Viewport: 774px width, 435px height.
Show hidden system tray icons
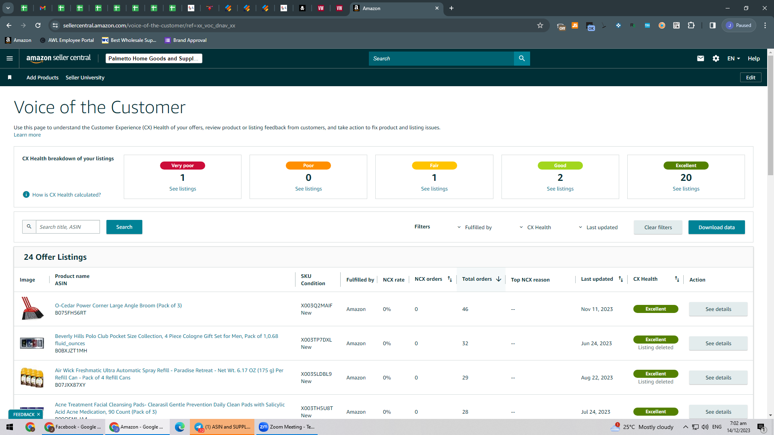tap(686, 427)
